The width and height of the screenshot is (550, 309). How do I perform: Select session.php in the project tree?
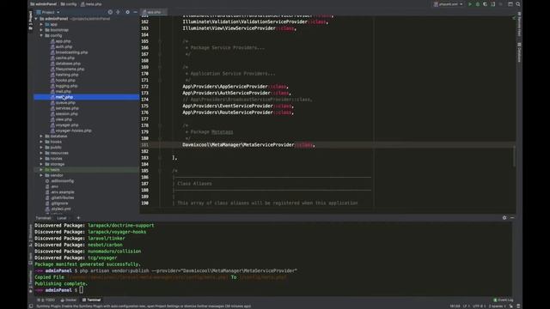point(64,114)
